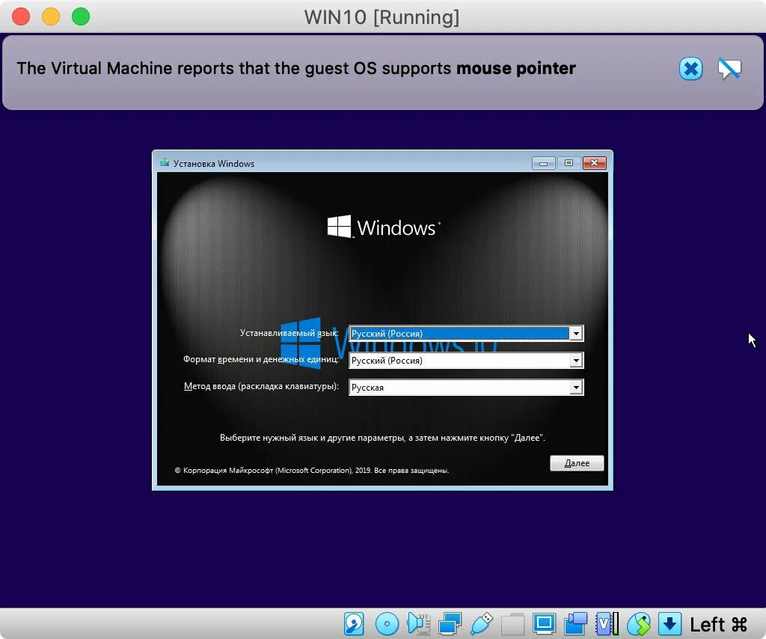Click the 'Устанавливаемый язык' label
Viewport: 766px width, 639px height.
289,333
